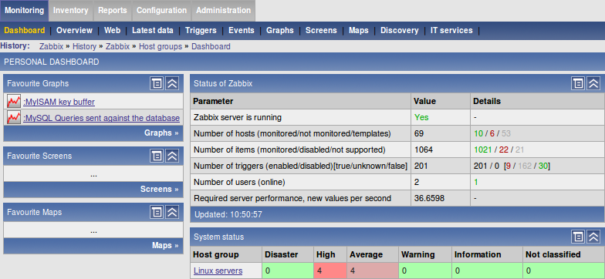Switch to the Inventory tab
605x279 pixels.
tap(71, 11)
